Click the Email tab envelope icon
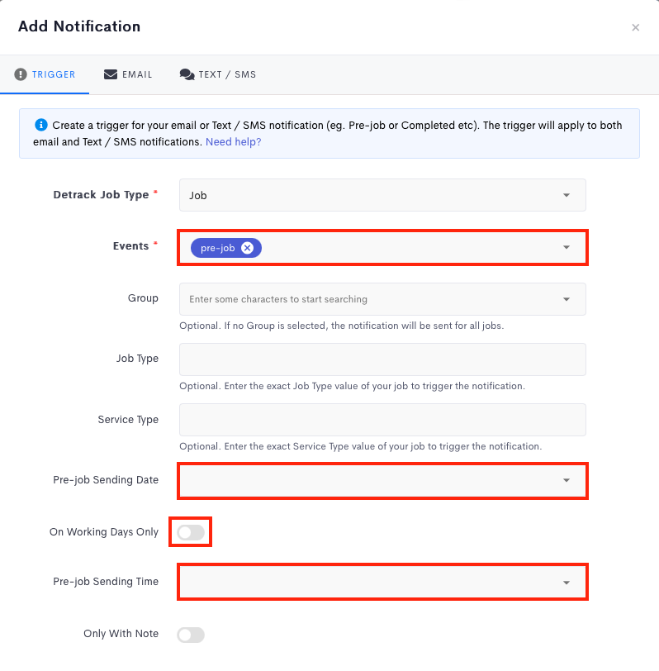Screen dimensions: 659x671 tap(111, 74)
